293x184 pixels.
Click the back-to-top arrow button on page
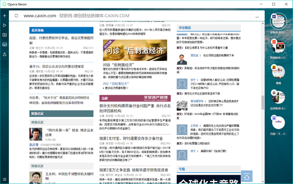(x=247, y=176)
